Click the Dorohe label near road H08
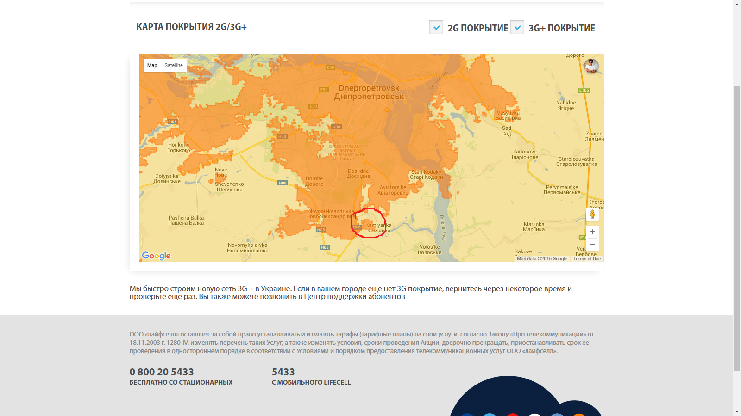Viewport: 741px width, 416px height. [314, 181]
